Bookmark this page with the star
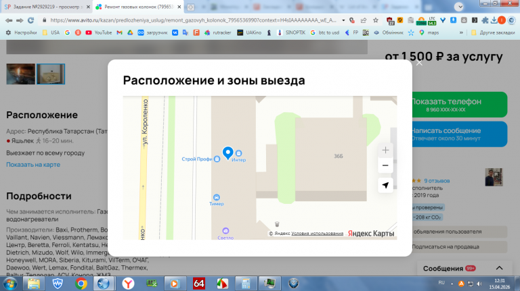The image size is (520, 291). 375,20
